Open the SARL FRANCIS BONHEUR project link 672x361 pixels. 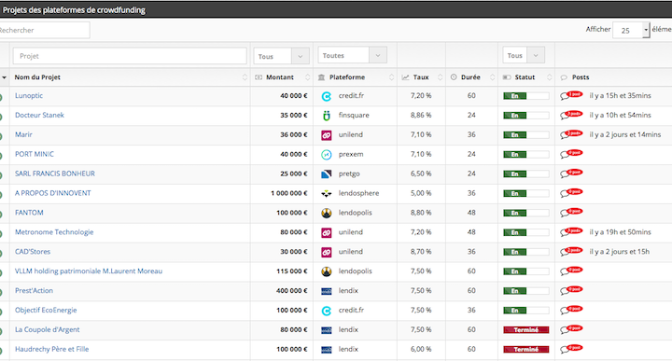coord(55,174)
